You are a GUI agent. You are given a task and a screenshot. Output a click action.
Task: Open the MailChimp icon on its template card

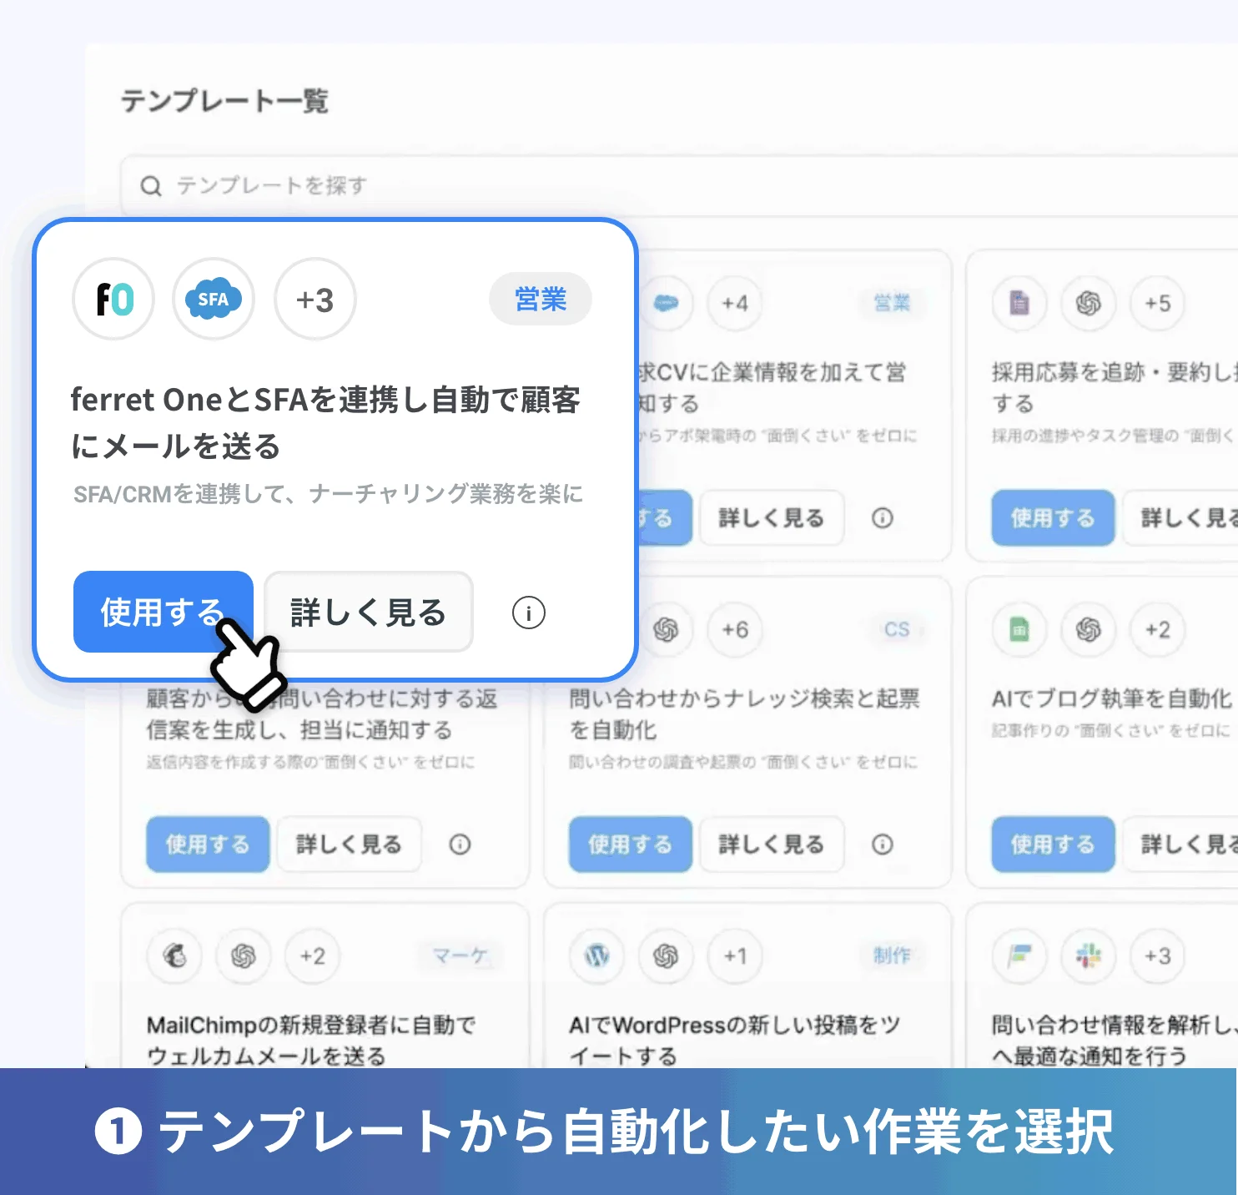point(173,957)
